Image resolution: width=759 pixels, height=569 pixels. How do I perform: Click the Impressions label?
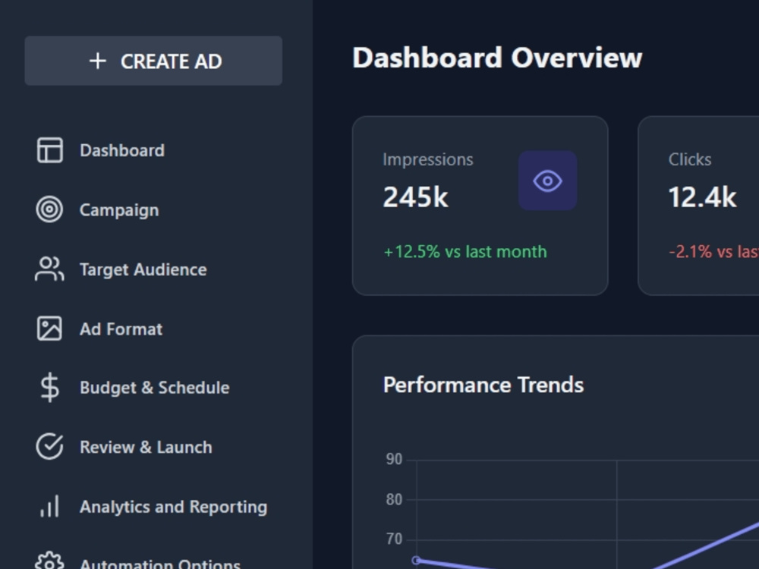pyautogui.click(x=428, y=159)
